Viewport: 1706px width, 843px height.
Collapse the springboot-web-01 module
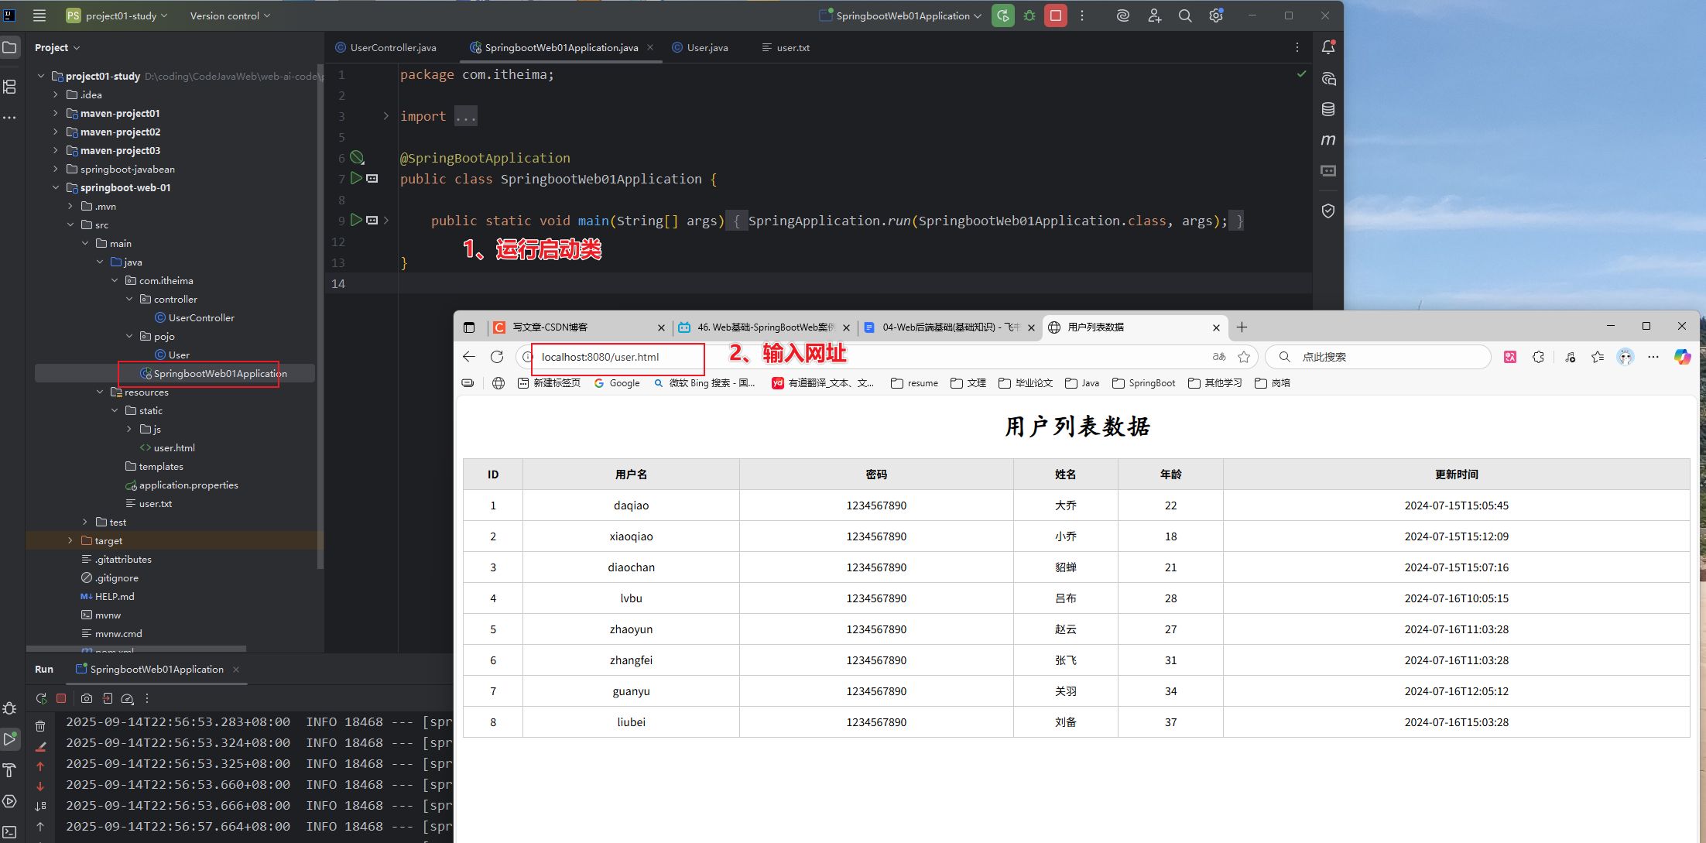click(56, 187)
